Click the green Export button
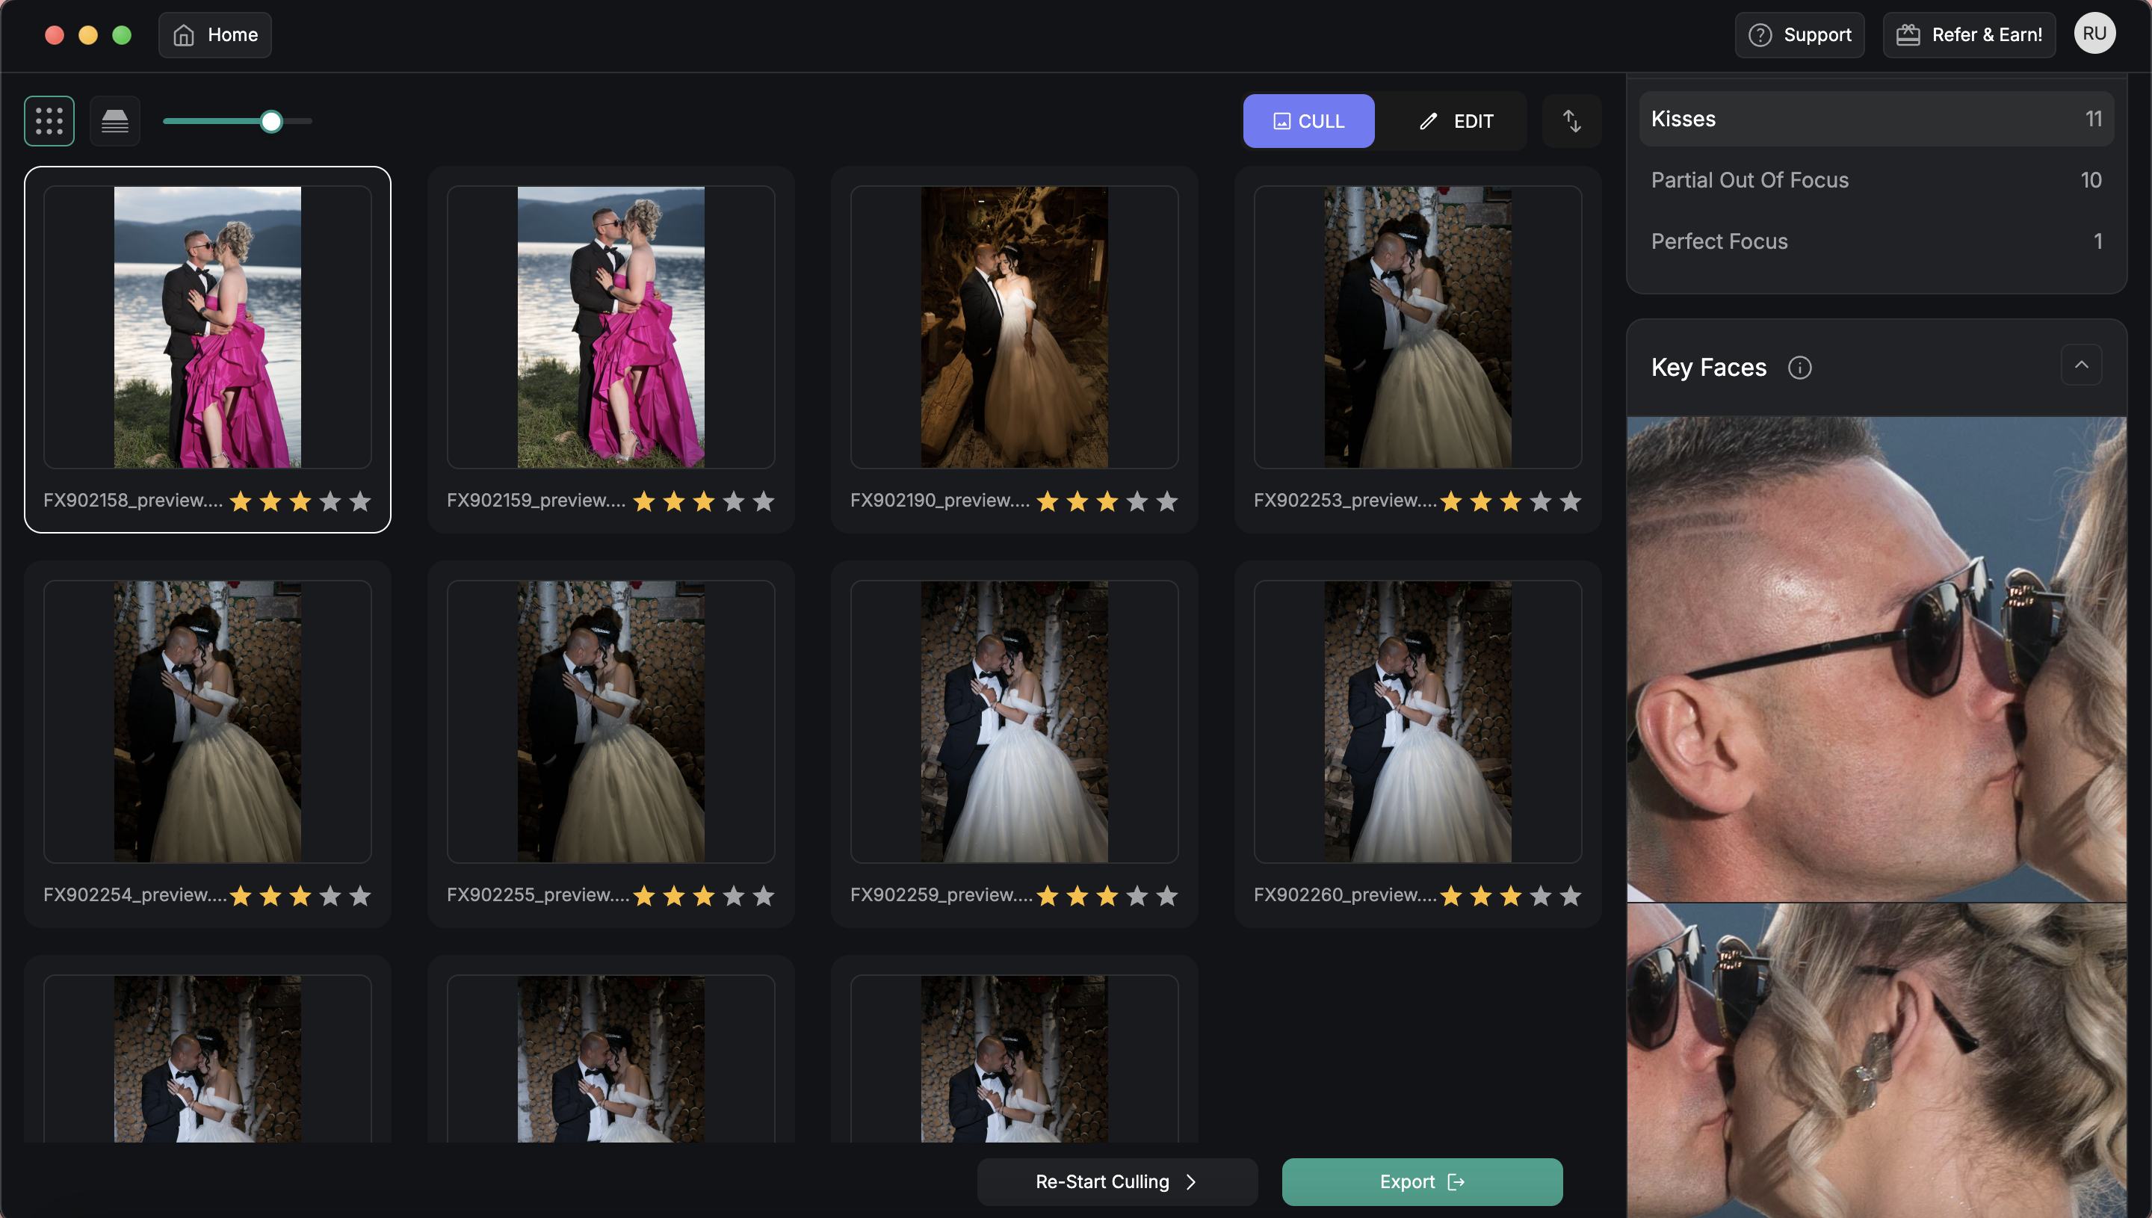 [1422, 1181]
